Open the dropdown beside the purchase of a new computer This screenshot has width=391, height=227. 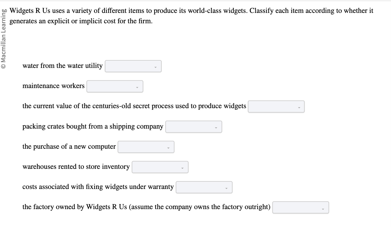[x=146, y=147]
